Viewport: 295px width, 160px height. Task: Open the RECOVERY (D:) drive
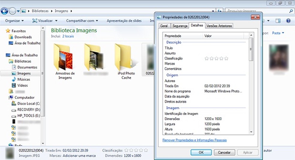[26, 109]
